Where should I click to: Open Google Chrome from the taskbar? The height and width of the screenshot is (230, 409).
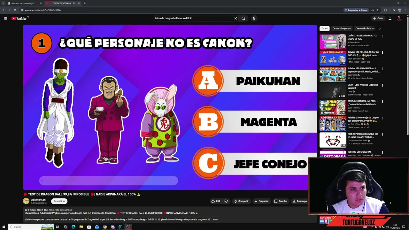coord(105,227)
